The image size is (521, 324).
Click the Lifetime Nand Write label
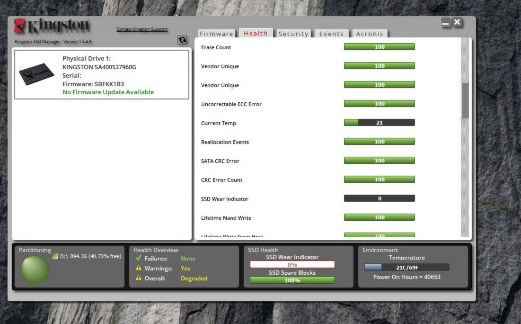(226, 218)
